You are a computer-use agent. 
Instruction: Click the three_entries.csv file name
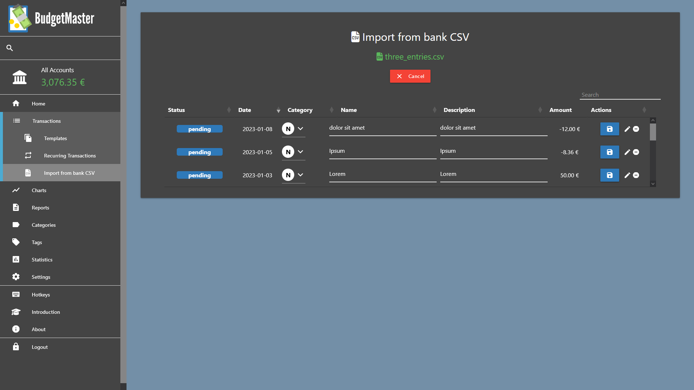coord(414,57)
